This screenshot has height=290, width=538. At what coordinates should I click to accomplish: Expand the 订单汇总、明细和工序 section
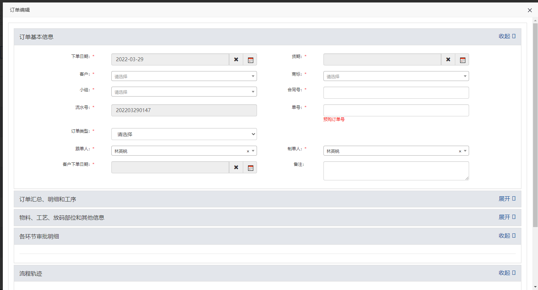(x=507, y=199)
